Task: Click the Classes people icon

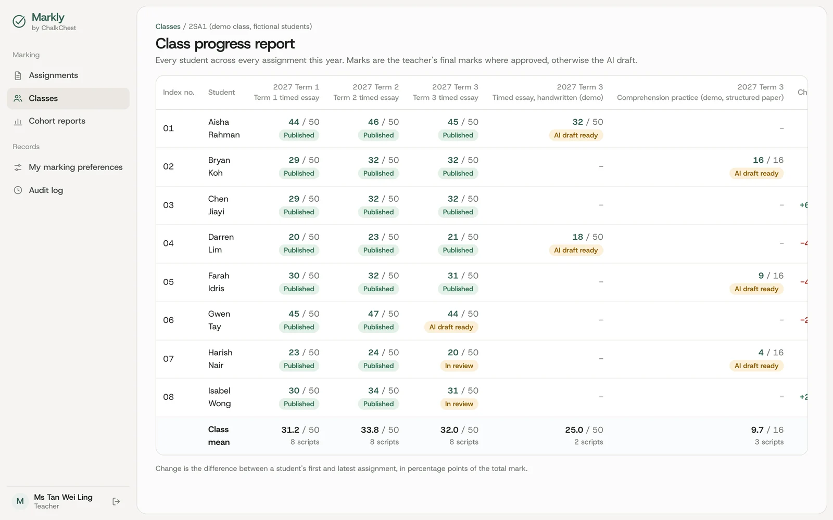Action: point(18,98)
